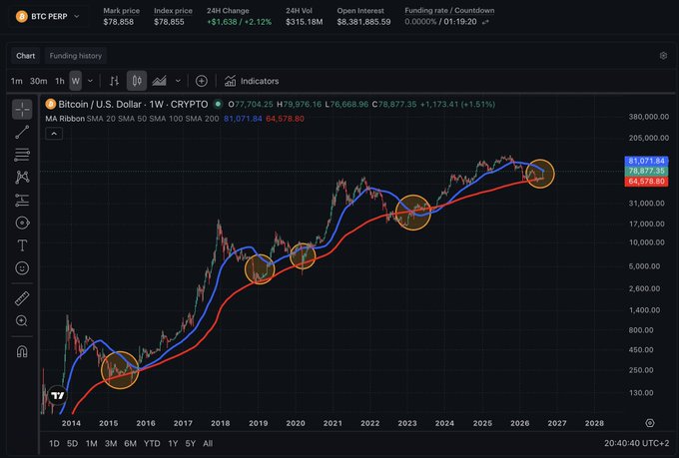This screenshot has width=679, height=458.
Task: Expand the chart style dropdown arrow
Action: 178,81
